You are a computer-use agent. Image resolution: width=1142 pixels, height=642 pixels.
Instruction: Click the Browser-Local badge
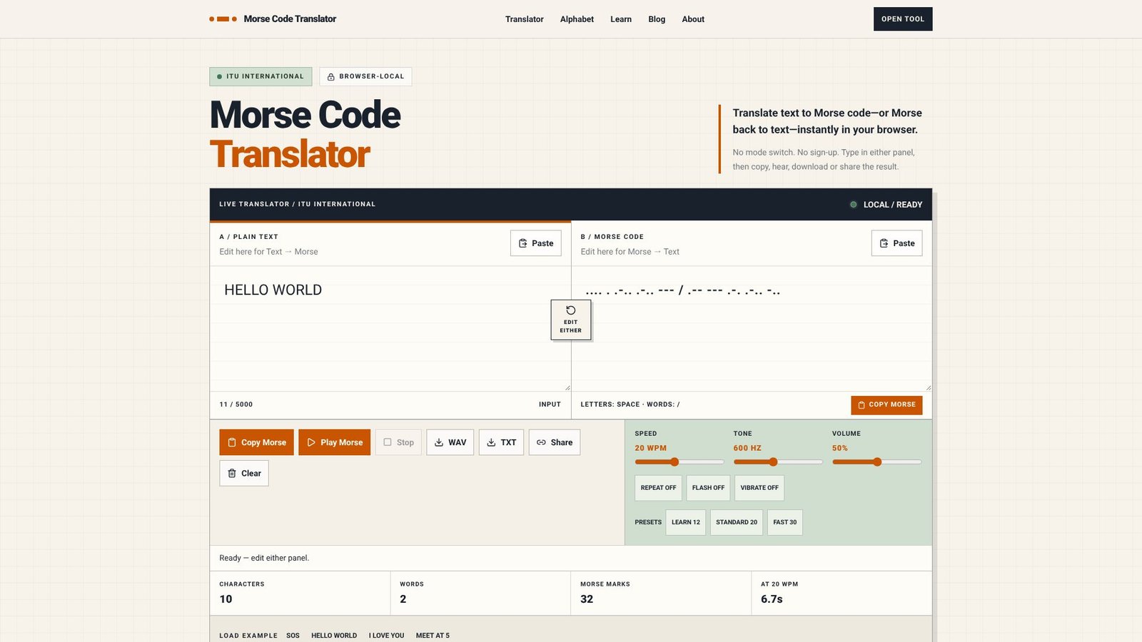[x=365, y=76]
